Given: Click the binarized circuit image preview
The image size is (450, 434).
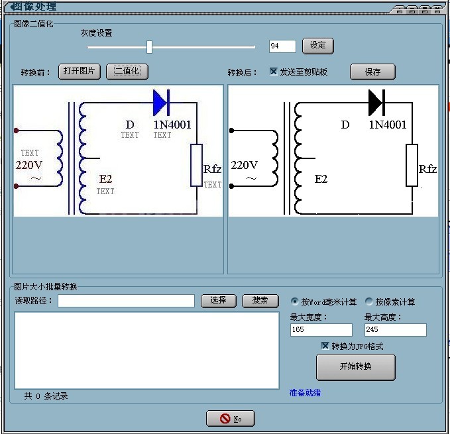Looking at the screenshot, I should [333, 150].
